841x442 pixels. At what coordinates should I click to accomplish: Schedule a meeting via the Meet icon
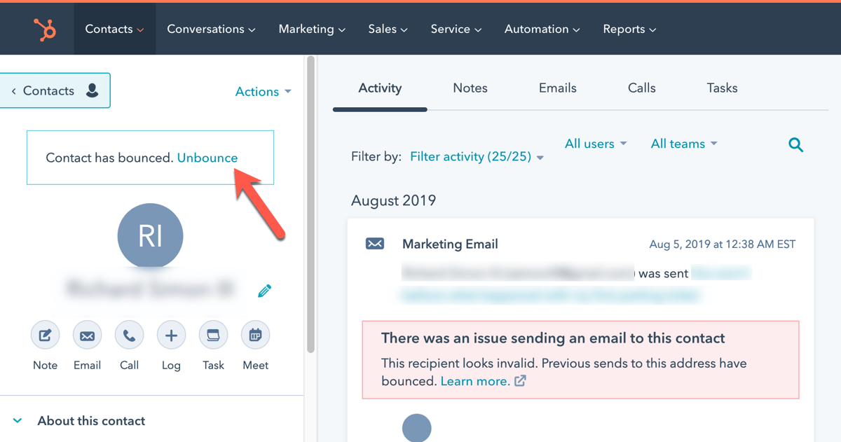(x=255, y=335)
